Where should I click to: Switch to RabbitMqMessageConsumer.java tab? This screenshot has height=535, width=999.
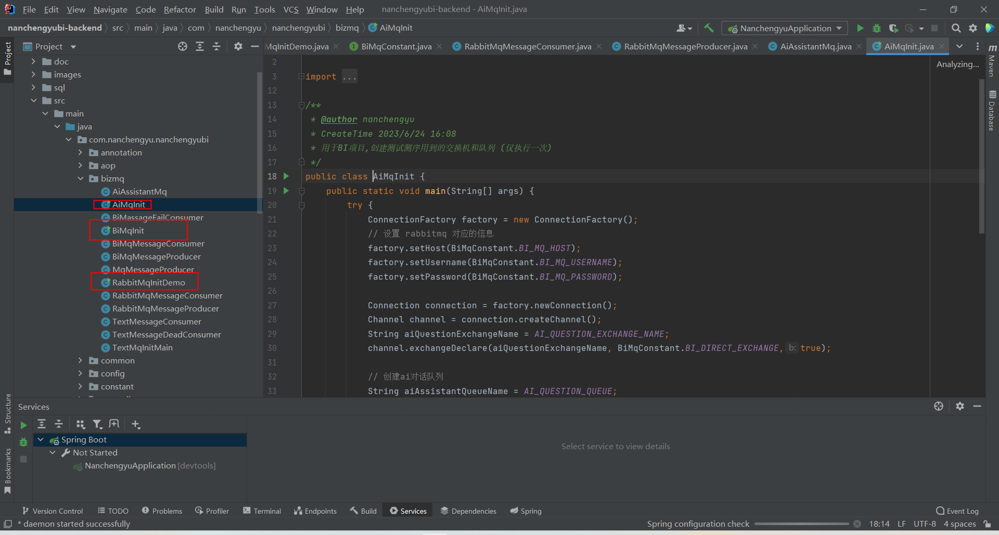[527, 46]
